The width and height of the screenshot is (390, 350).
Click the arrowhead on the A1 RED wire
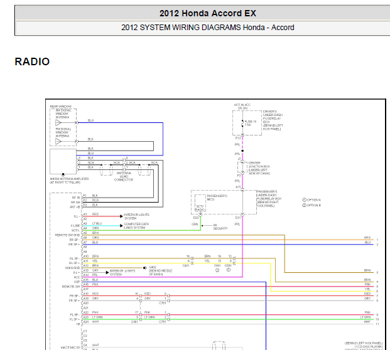121,216
